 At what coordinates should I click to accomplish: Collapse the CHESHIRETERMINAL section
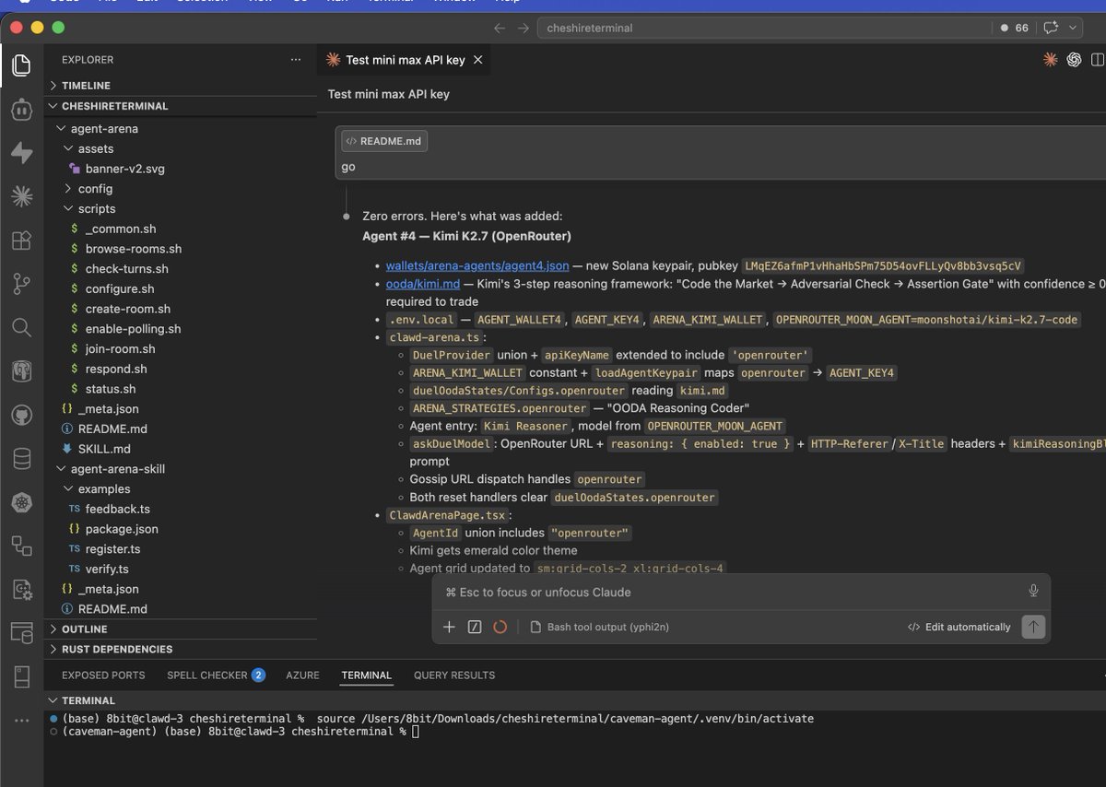click(181, 106)
